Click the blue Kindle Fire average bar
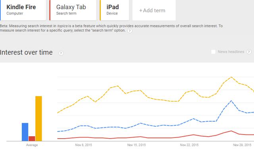 pyautogui.click(x=25, y=132)
